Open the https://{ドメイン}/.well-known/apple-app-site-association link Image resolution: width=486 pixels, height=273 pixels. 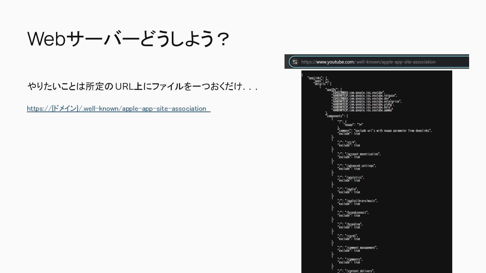click(x=118, y=109)
